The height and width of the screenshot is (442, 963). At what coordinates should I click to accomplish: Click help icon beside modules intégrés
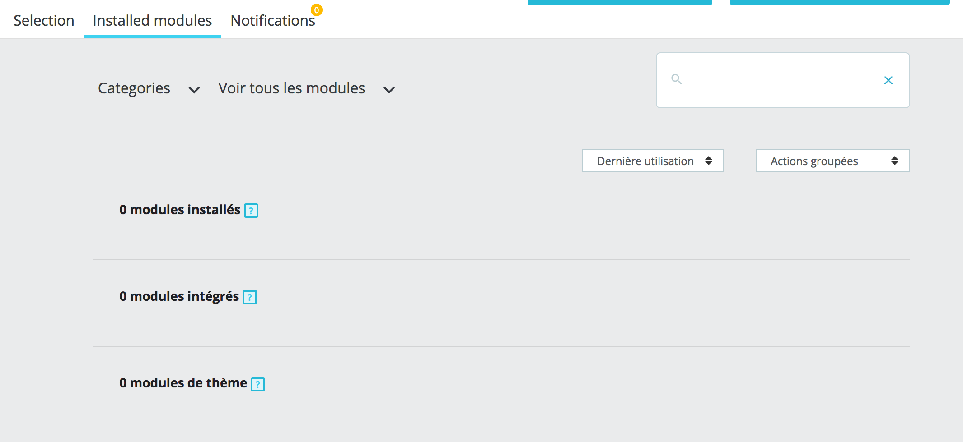pos(250,297)
